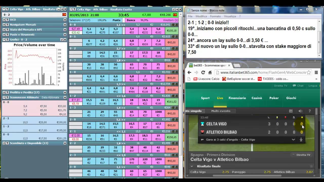This screenshot has width=324, height=182.
Task: Expand Scambiato e Disponibile (13) panel
Action: click(4, 143)
